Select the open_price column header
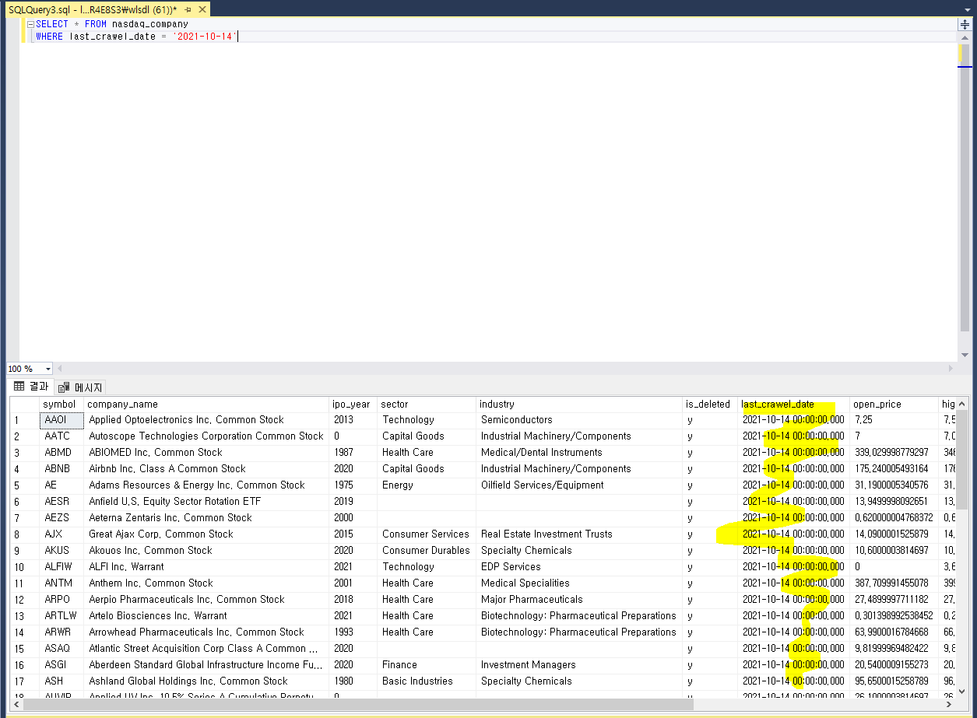 [894, 404]
